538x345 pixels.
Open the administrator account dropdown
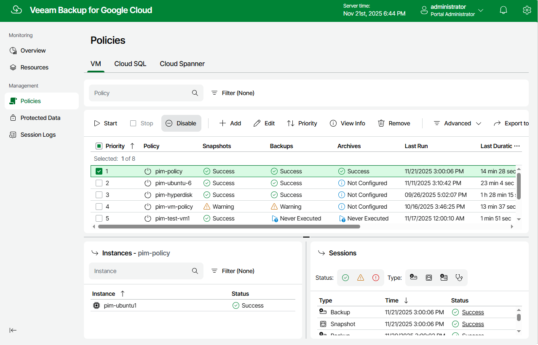click(x=452, y=11)
